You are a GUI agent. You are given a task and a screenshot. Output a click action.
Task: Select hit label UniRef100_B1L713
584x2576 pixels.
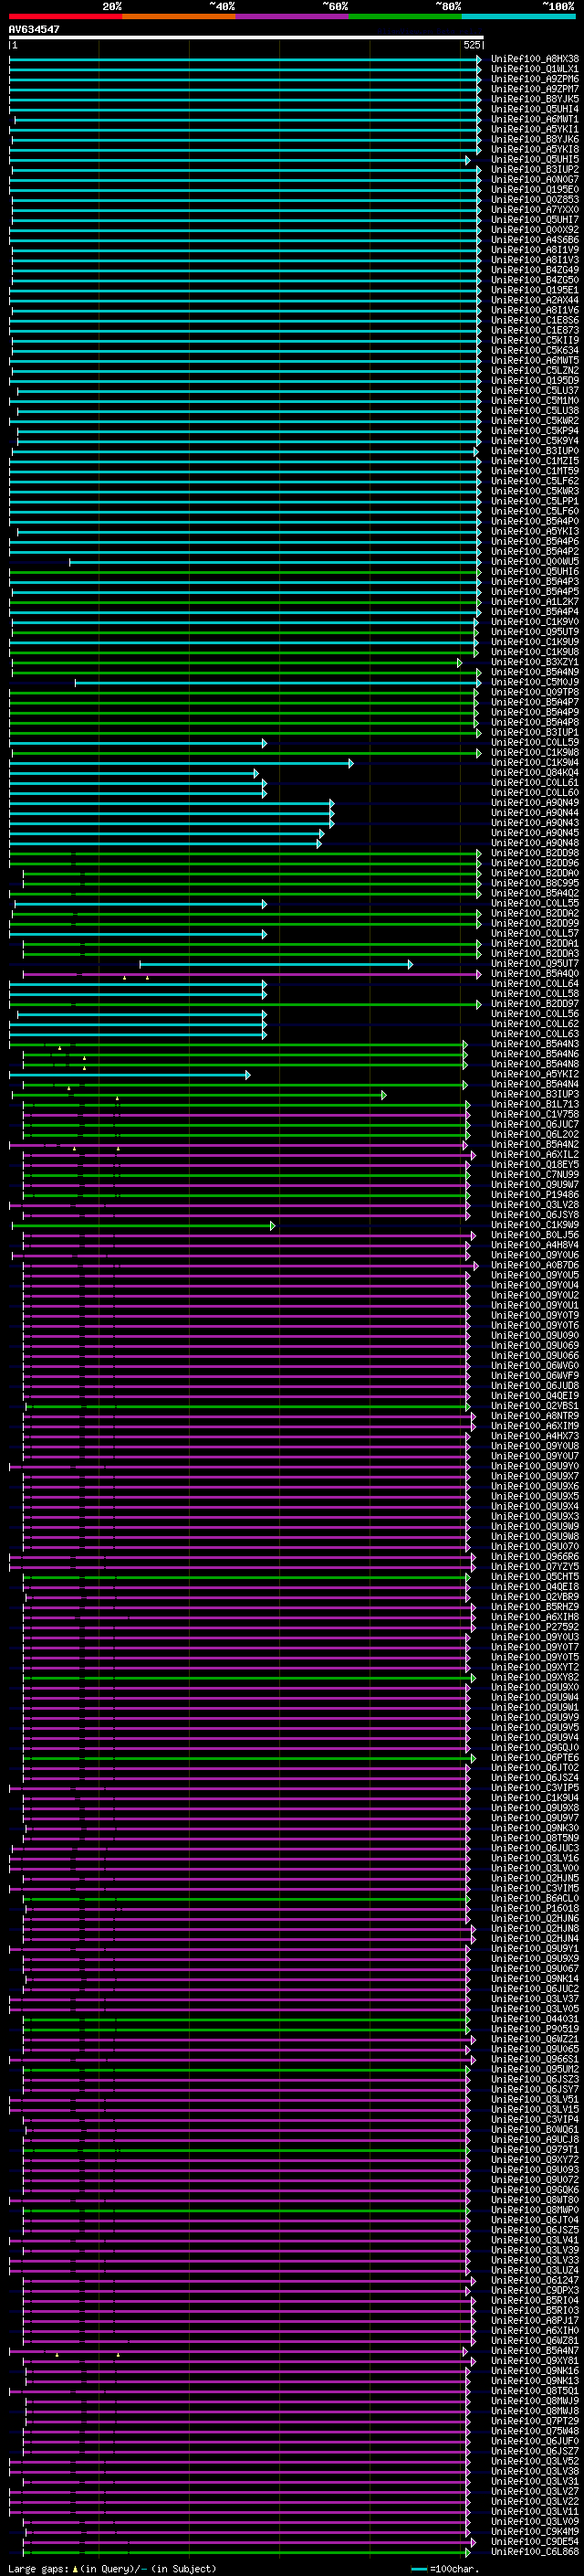pos(535,1105)
